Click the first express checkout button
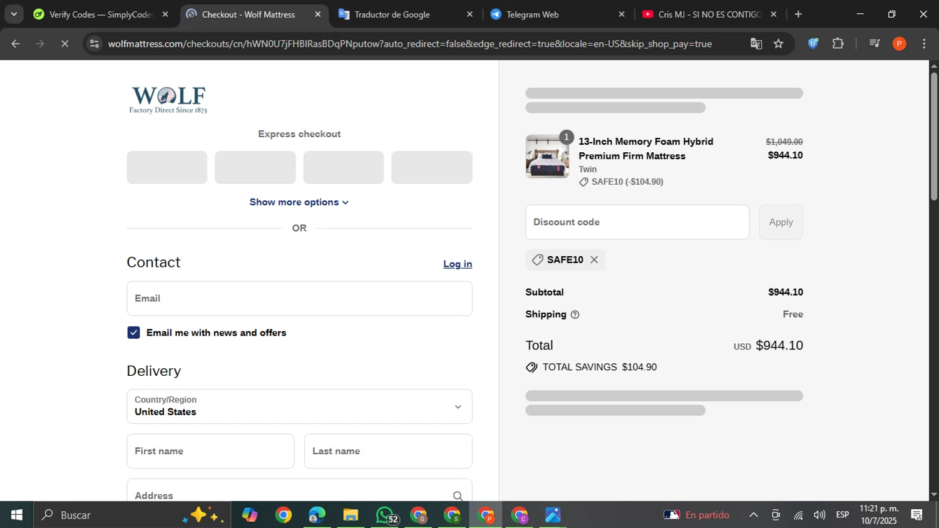939x528 pixels. pos(167,167)
